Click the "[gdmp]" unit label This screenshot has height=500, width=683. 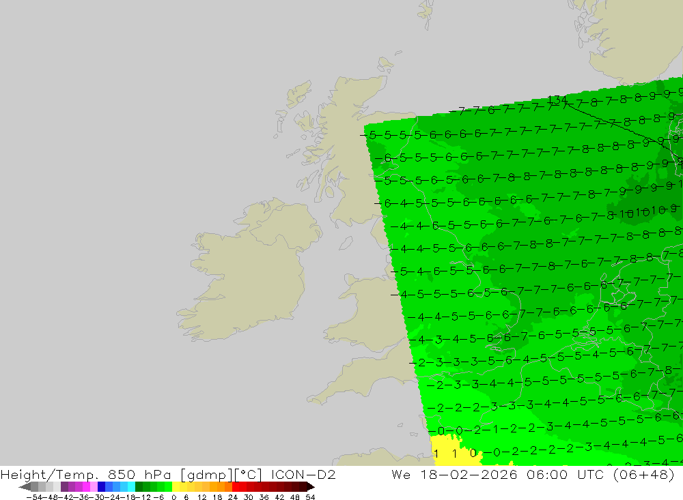pos(206,474)
